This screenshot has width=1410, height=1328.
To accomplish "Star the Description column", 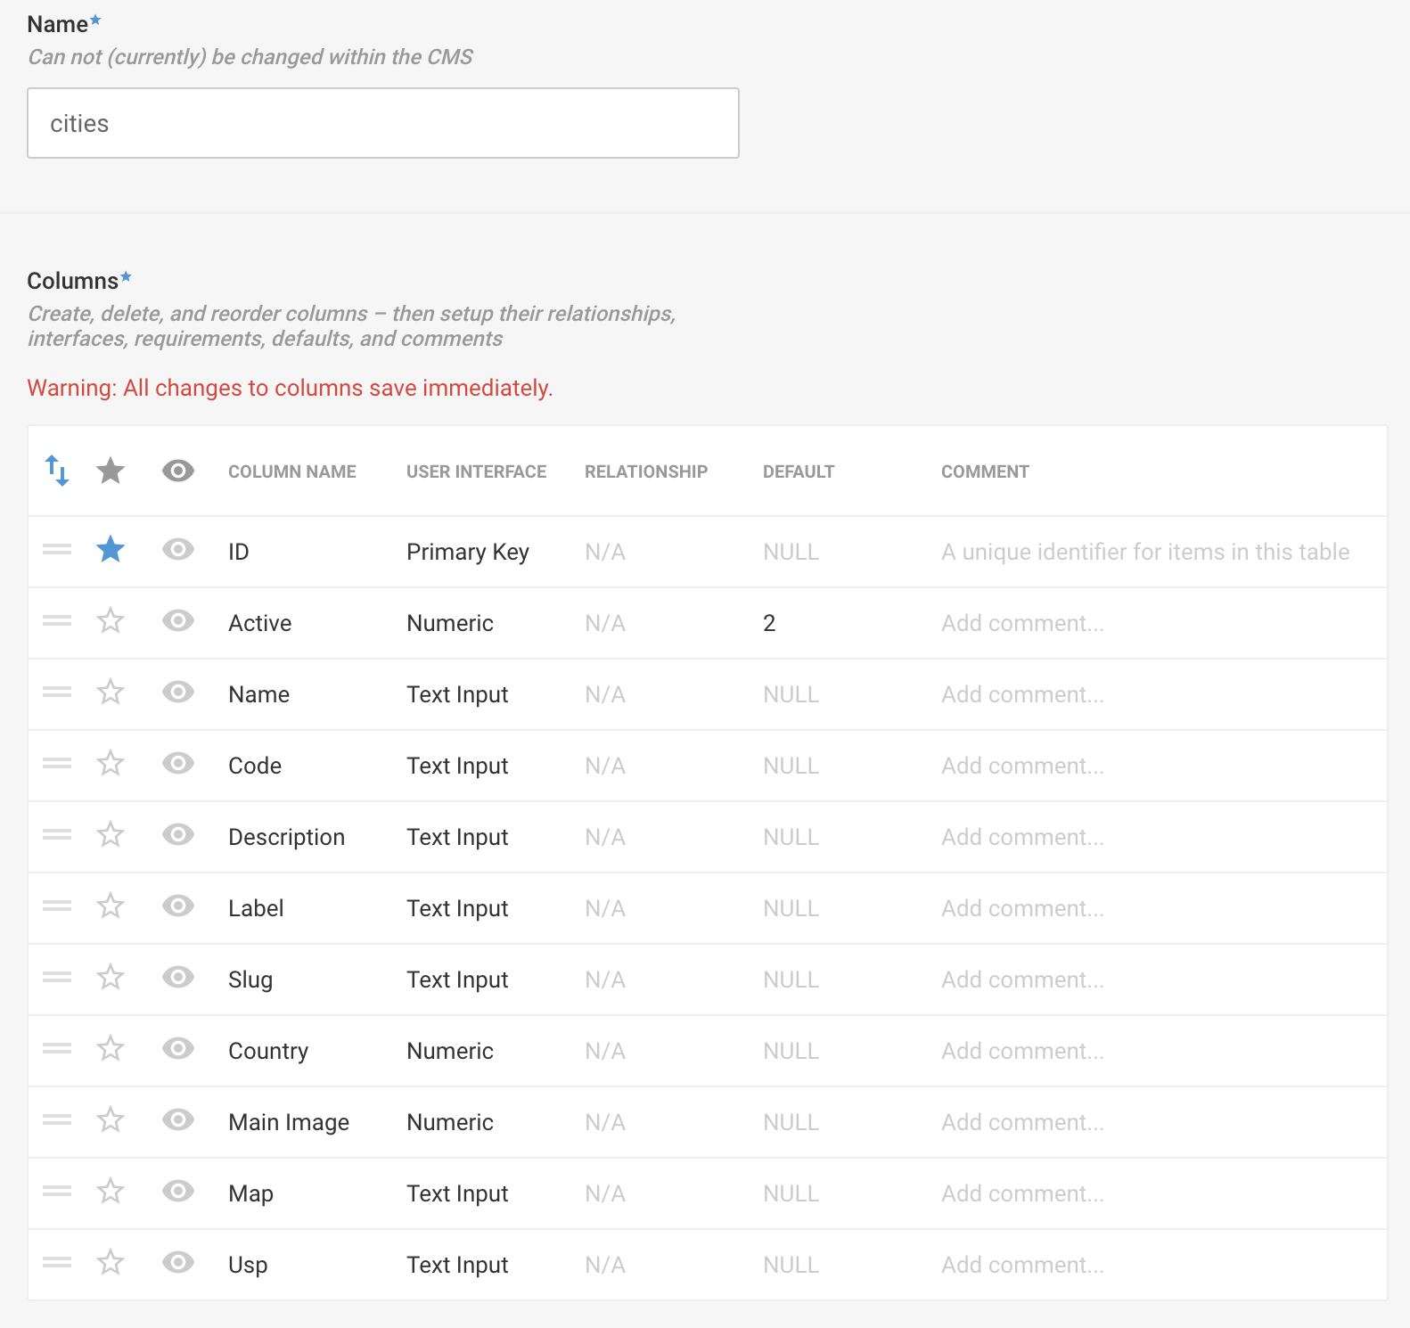I will coord(111,835).
